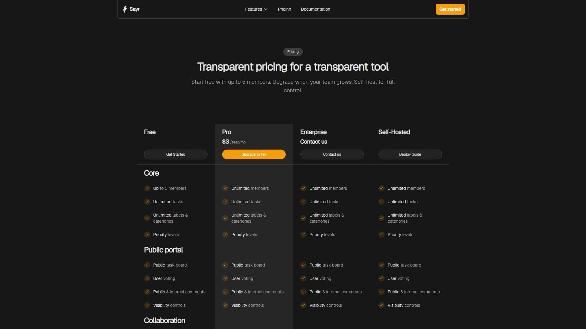Open the Pricing nav link
586x329 pixels.
[x=284, y=9]
